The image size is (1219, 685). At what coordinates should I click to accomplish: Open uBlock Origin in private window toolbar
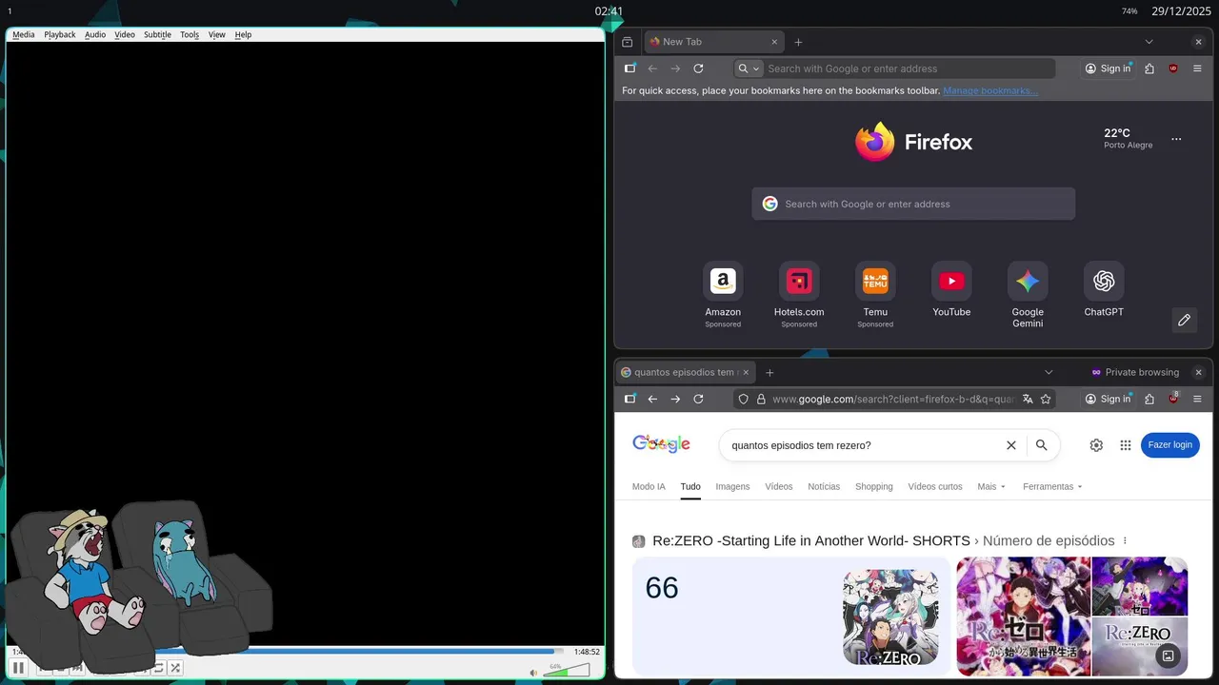(1173, 399)
